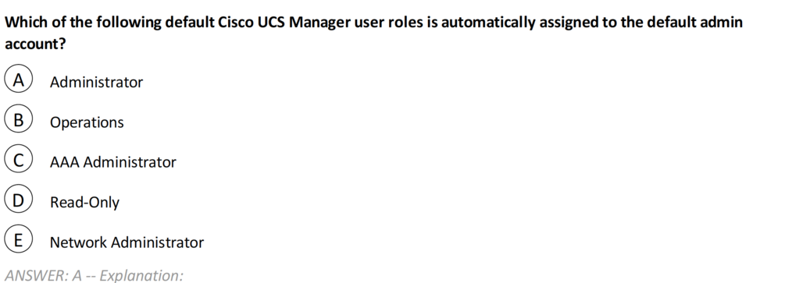This screenshot has width=785, height=283.
Task: Click the 'AAA Administrator' answer text
Action: pyautogui.click(x=112, y=162)
